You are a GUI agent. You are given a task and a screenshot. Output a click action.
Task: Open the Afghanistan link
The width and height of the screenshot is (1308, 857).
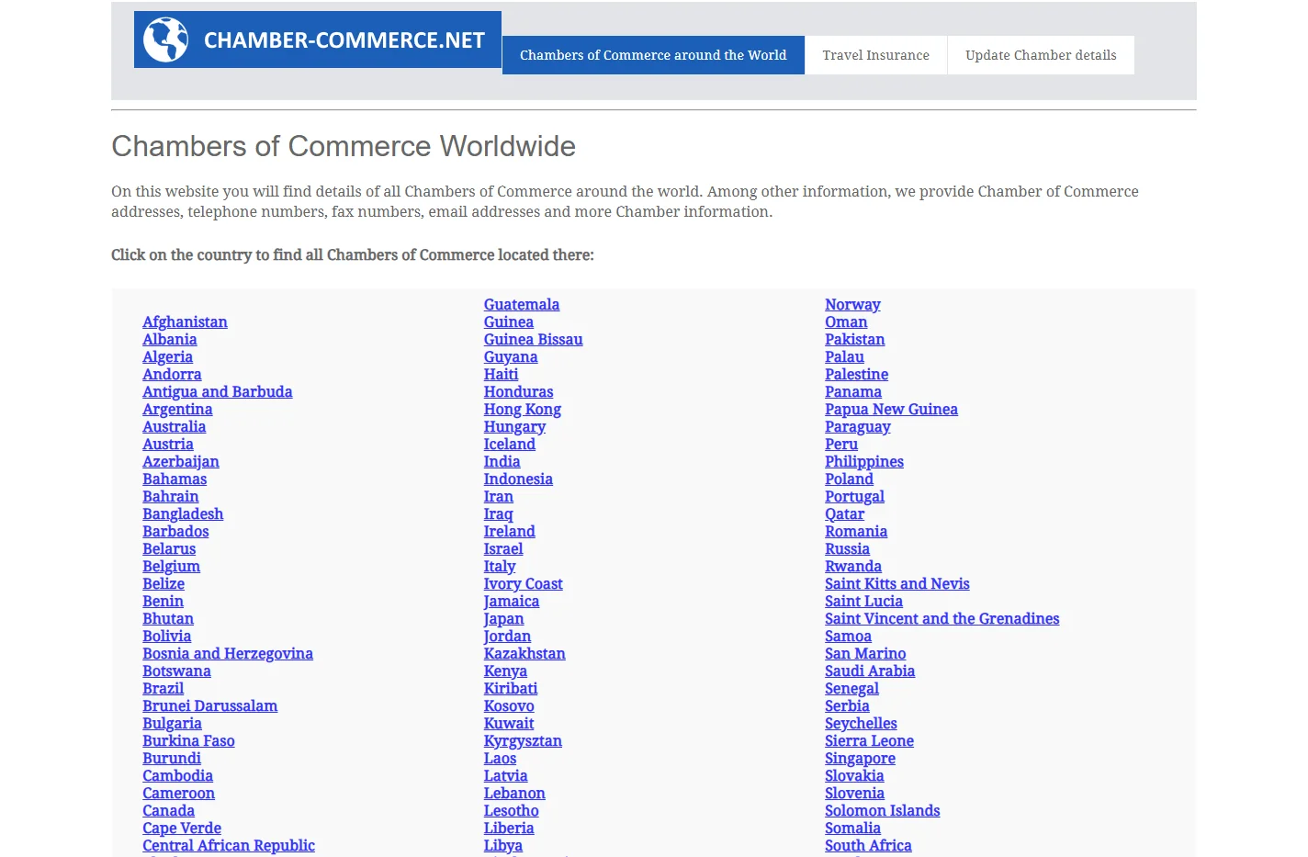click(x=185, y=321)
